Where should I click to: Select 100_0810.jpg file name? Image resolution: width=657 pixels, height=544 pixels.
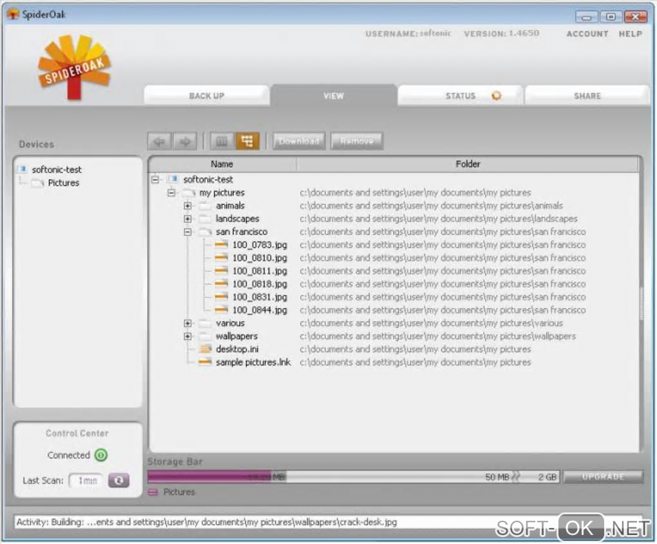(x=260, y=258)
